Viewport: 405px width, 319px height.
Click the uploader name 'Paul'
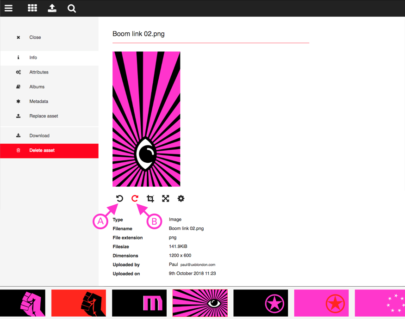[x=173, y=264]
